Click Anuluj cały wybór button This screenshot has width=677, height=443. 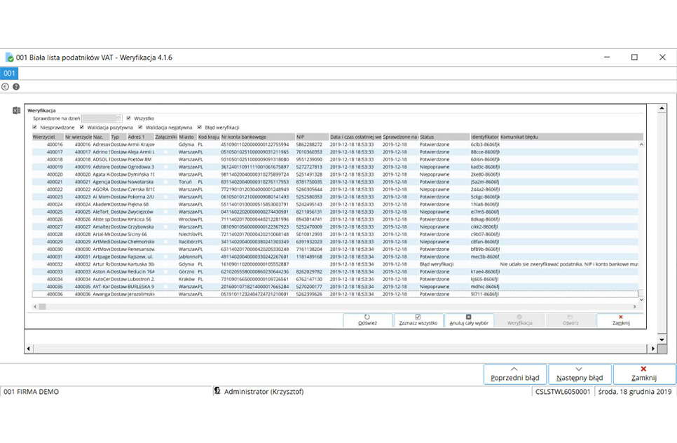click(469, 320)
